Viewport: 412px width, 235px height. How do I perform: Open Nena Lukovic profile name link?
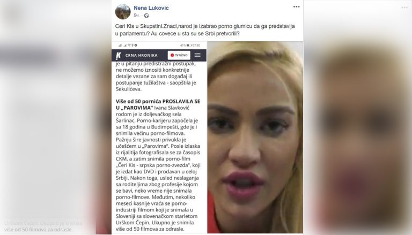pos(151,8)
